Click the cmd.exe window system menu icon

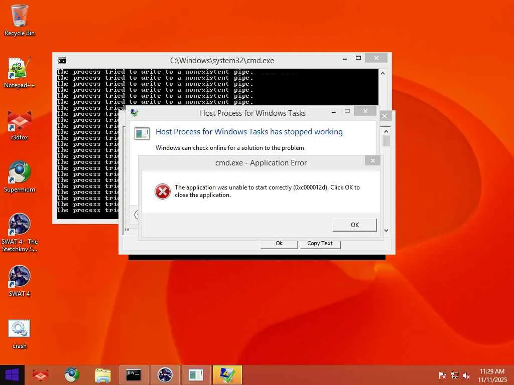click(62, 61)
